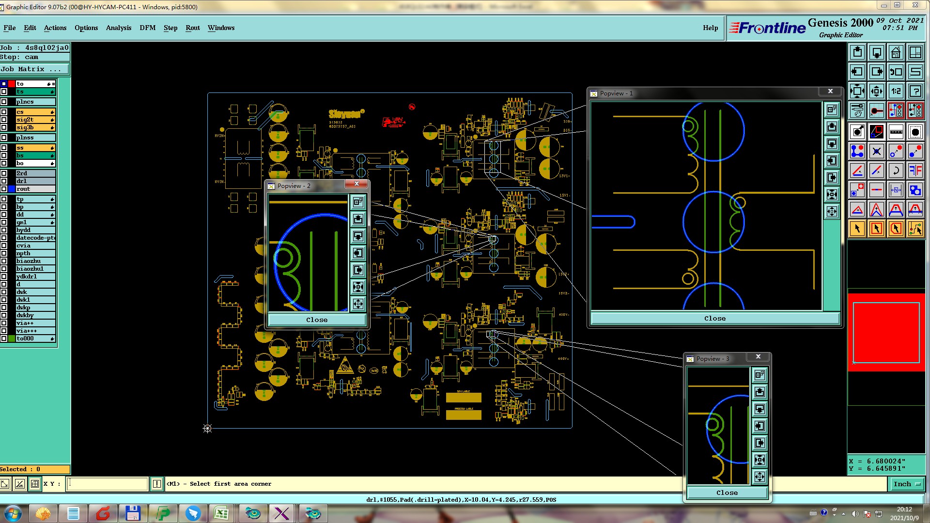The image size is (930, 523).
Task: Select the measure ruler tool
Action: click(x=896, y=132)
